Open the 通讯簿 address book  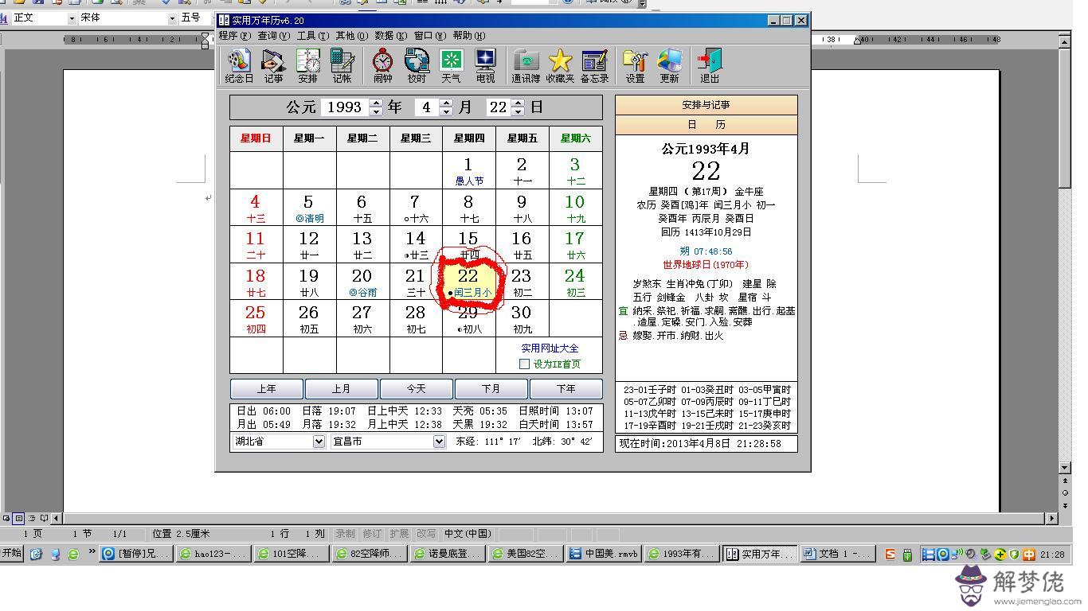click(x=526, y=65)
